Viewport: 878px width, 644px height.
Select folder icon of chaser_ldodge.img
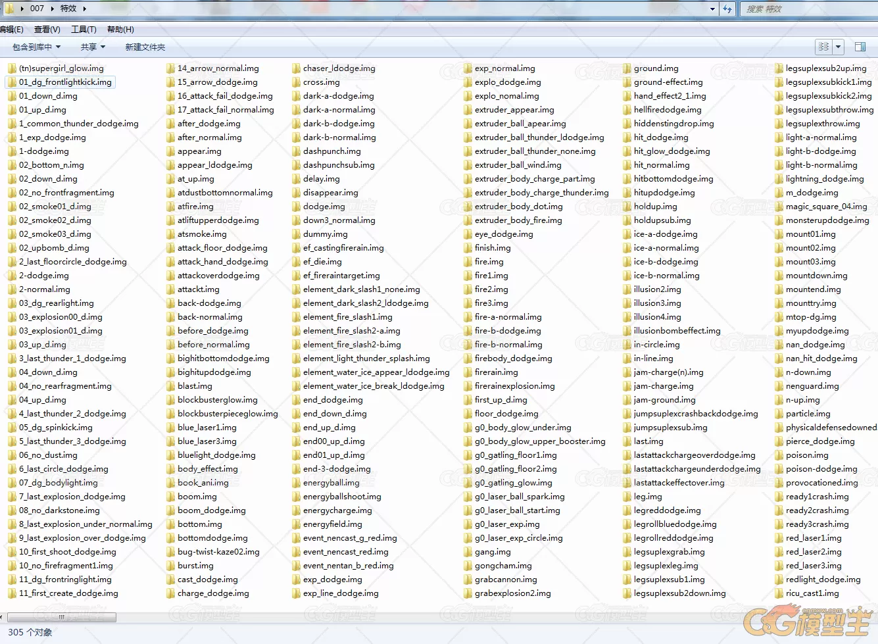(296, 68)
